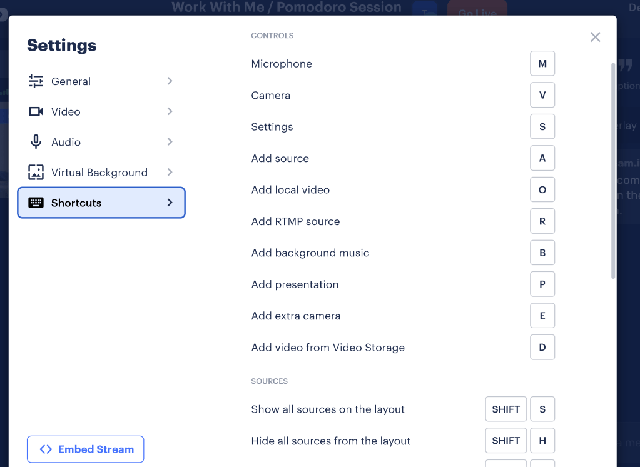Screen dimensions: 640x467
Task: Click the Audio microphone icon
Action: point(36,142)
